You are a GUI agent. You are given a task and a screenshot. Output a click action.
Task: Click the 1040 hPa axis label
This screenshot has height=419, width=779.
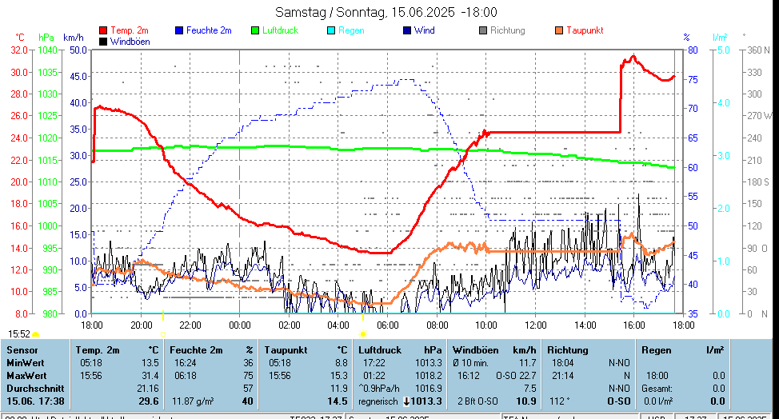[x=48, y=50]
